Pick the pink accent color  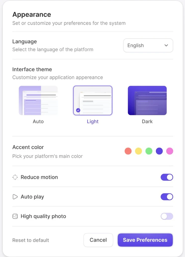170,151
